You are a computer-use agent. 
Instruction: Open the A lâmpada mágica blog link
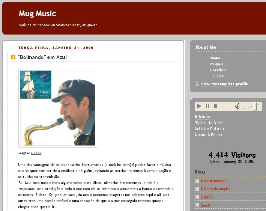coord(215,189)
